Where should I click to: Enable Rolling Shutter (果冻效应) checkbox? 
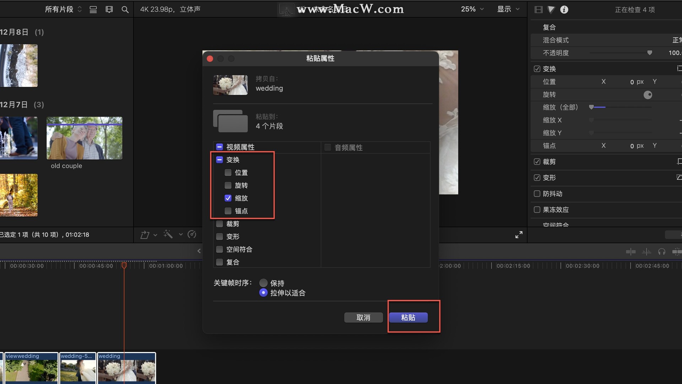pos(537,209)
